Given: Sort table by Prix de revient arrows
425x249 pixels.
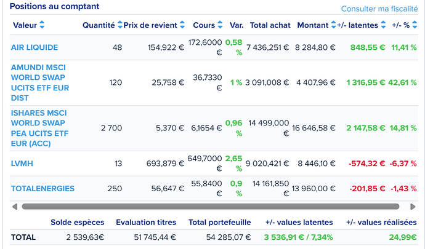Looking at the screenshot, I should tap(182, 25).
